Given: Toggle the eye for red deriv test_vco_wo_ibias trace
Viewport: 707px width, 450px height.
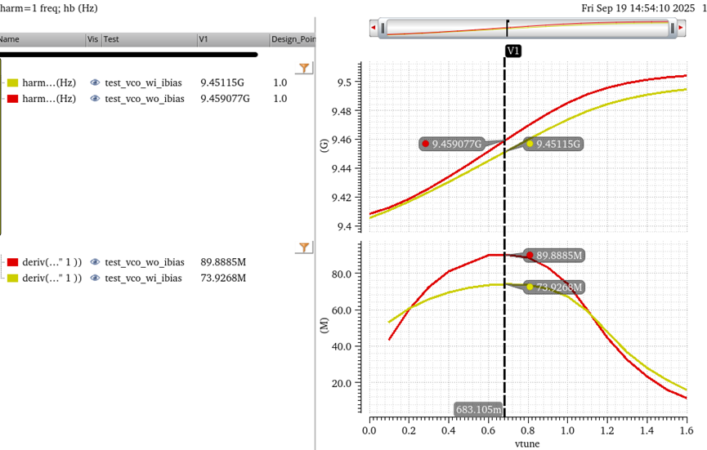Looking at the screenshot, I should coord(95,262).
